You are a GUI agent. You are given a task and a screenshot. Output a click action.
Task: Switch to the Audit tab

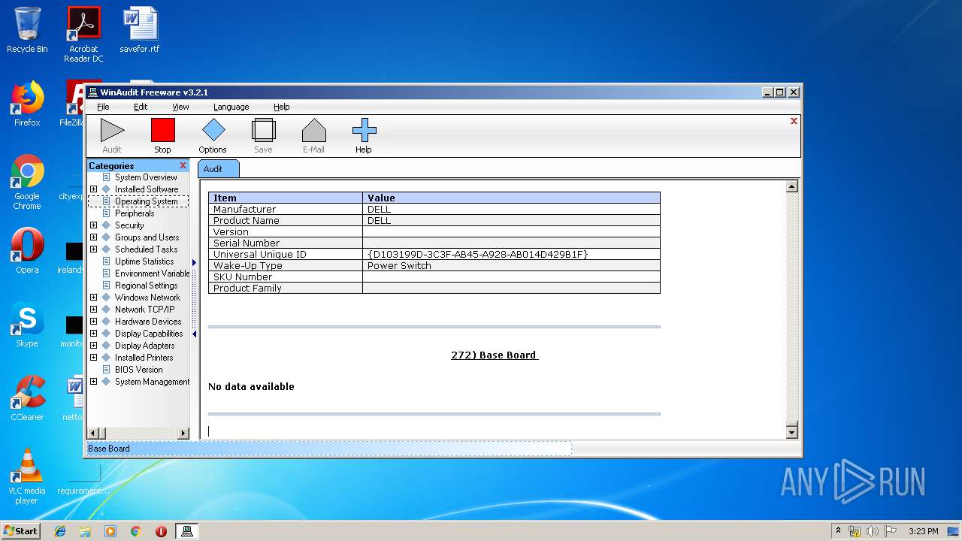218,169
